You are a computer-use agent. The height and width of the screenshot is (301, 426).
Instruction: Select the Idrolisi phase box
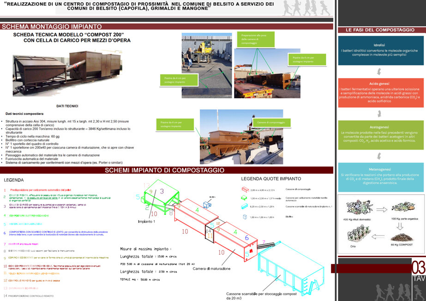(x=381, y=50)
